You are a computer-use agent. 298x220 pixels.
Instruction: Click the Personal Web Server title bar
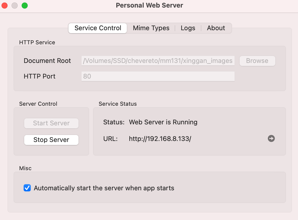click(149, 5)
